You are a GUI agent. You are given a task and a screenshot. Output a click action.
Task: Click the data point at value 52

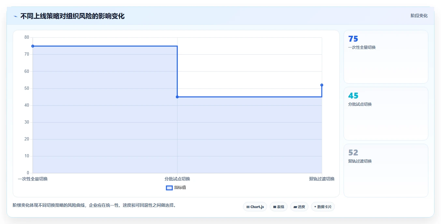(x=322, y=85)
